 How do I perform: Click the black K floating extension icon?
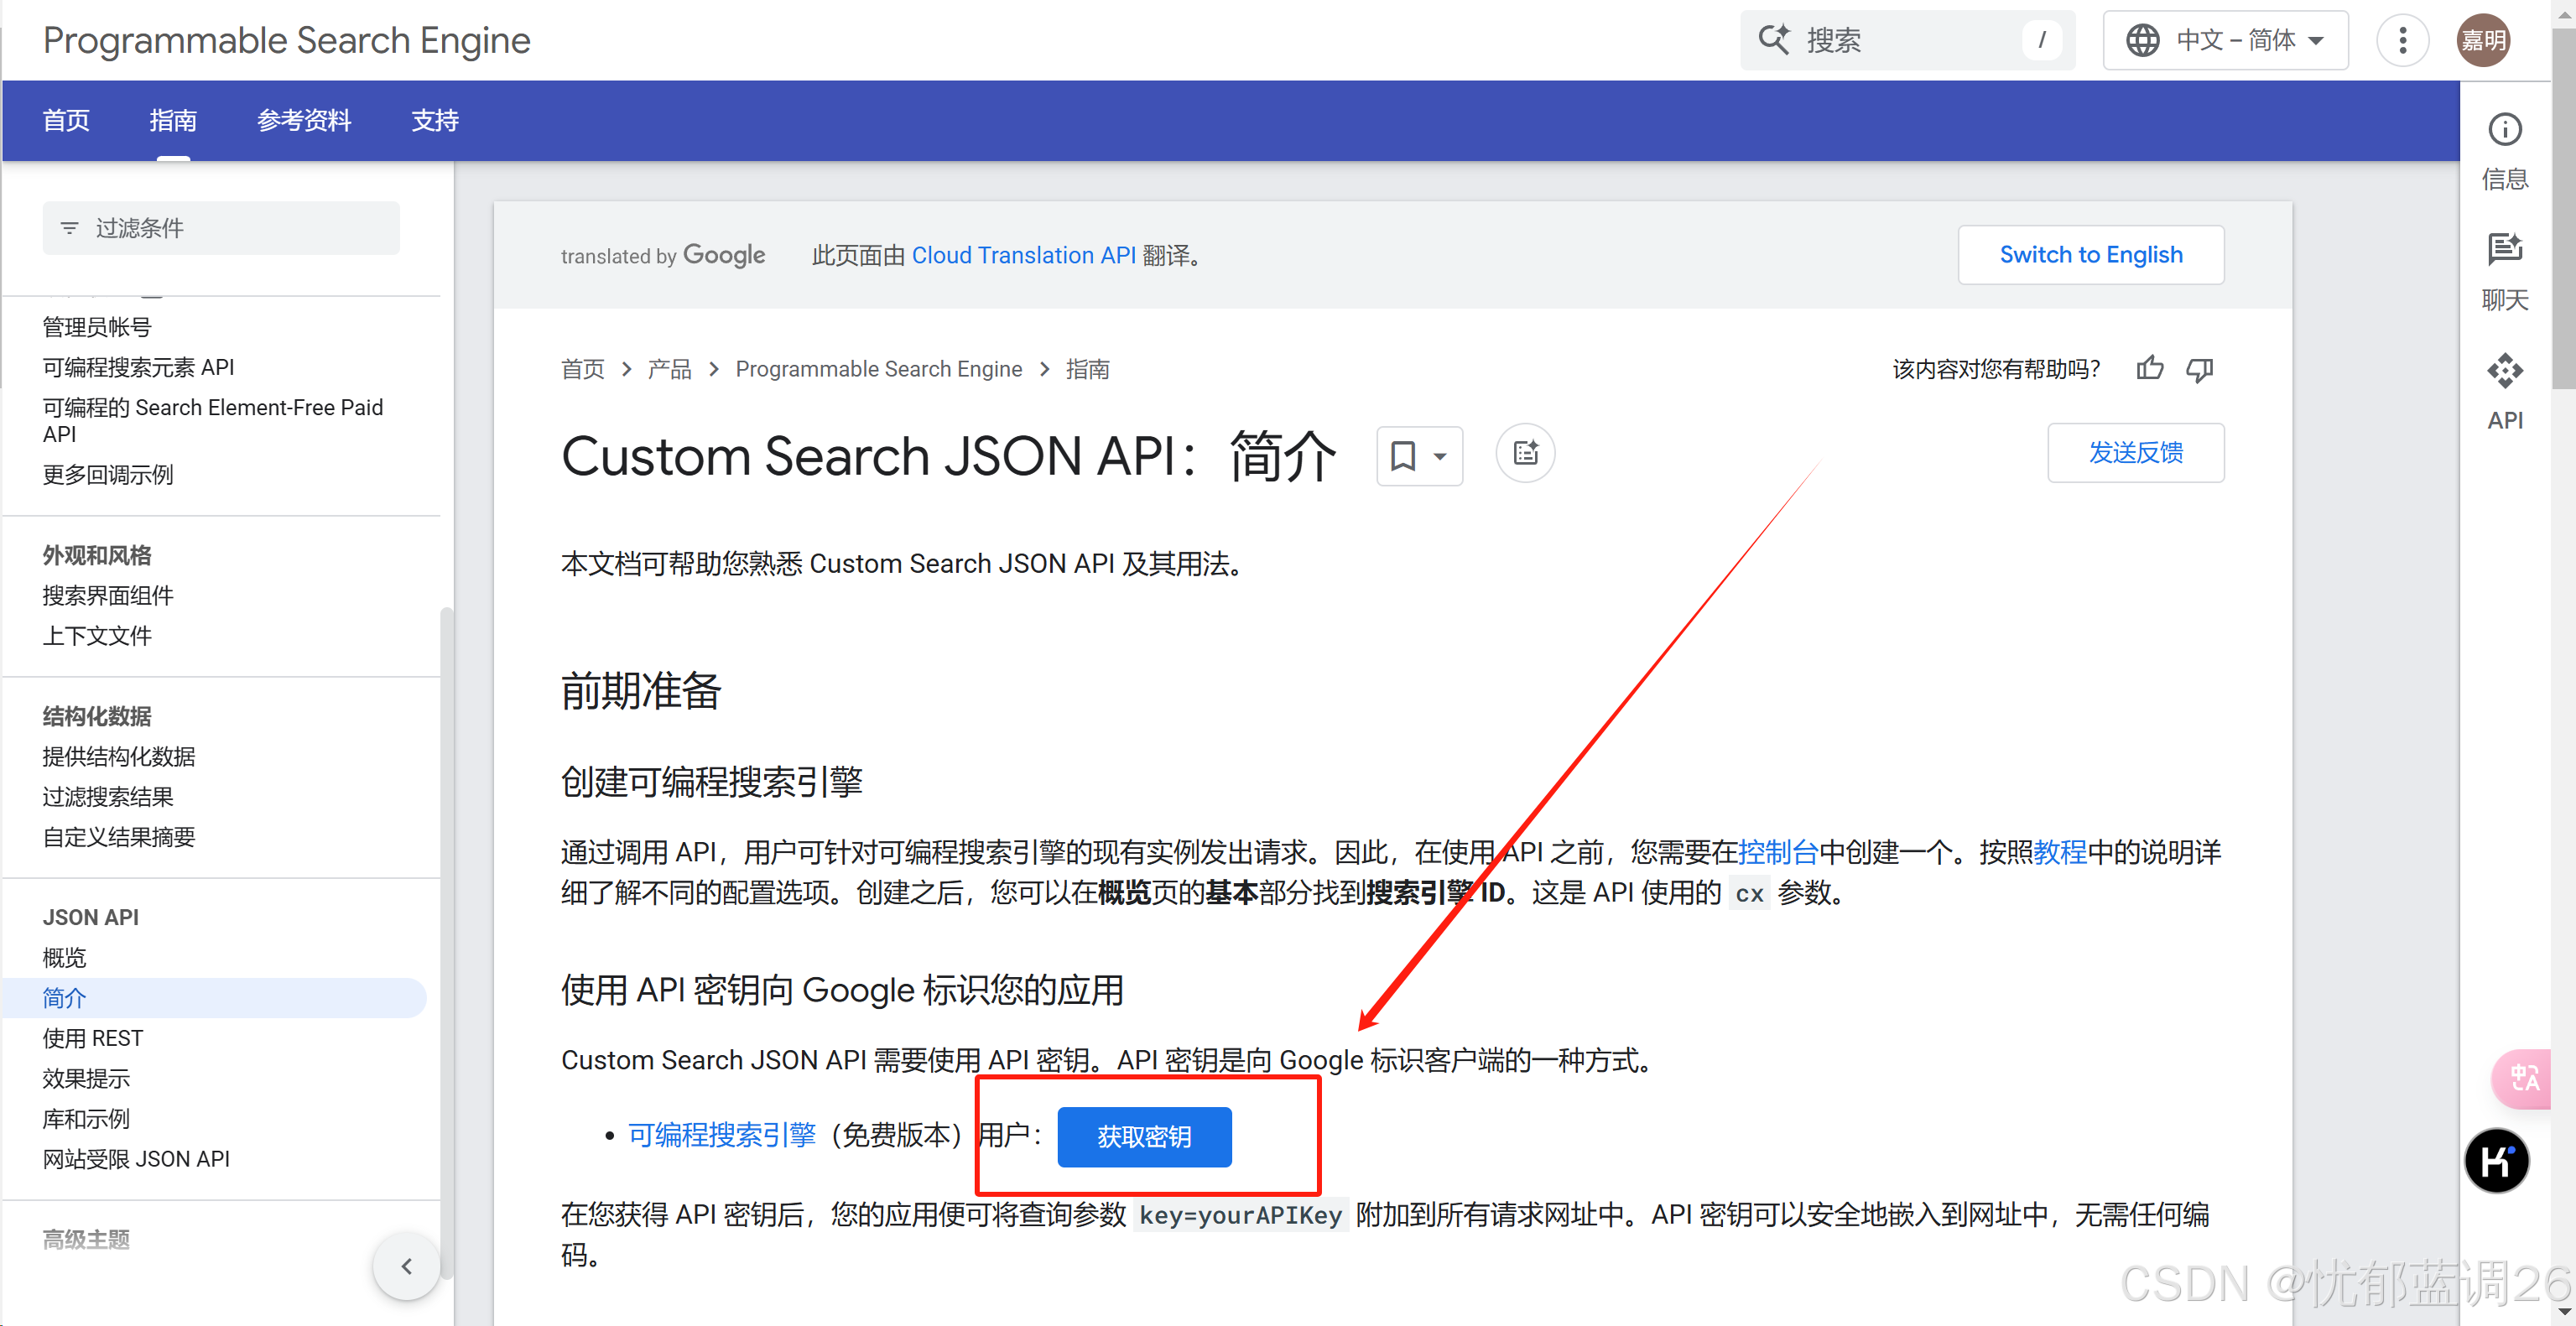coord(2497,1161)
